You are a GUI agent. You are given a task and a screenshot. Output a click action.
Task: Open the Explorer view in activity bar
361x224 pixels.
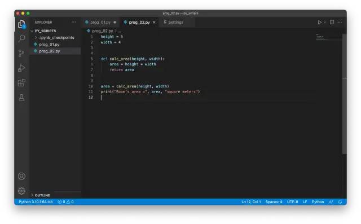tap(21, 24)
